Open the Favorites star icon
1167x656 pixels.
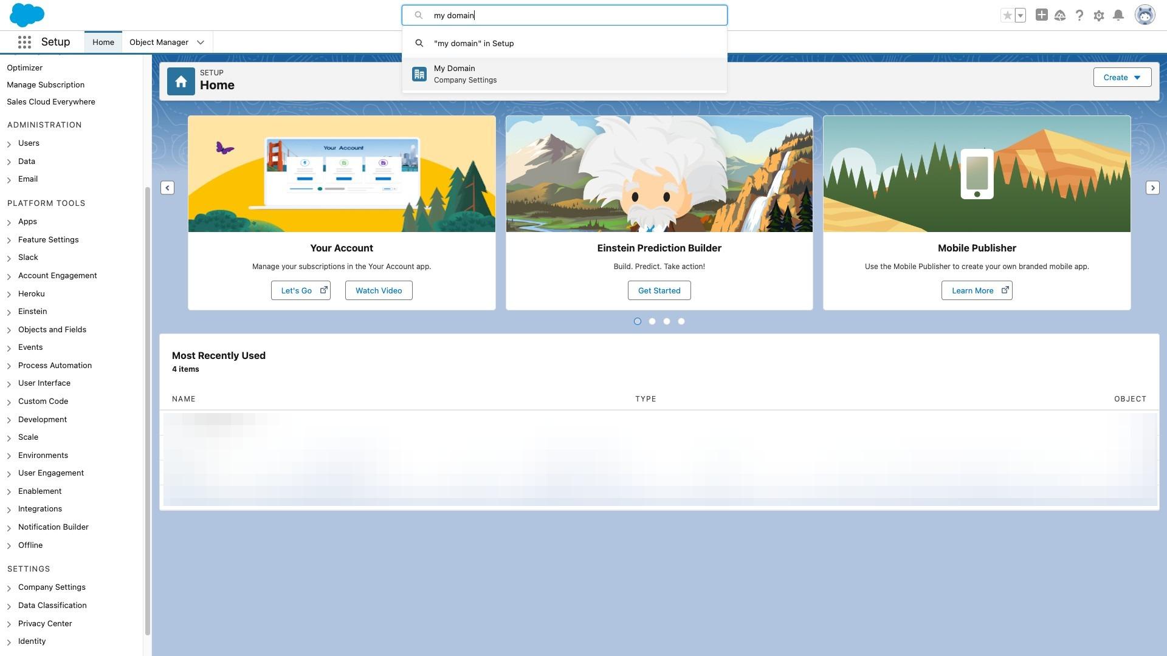coord(1007,16)
